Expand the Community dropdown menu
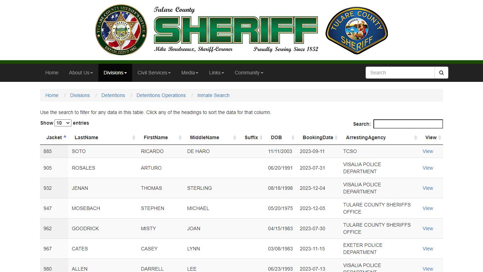This screenshot has width=483, height=272. point(249,73)
